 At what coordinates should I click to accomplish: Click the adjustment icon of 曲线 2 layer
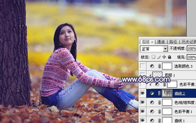pyautogui.click(x=152, y=93)
